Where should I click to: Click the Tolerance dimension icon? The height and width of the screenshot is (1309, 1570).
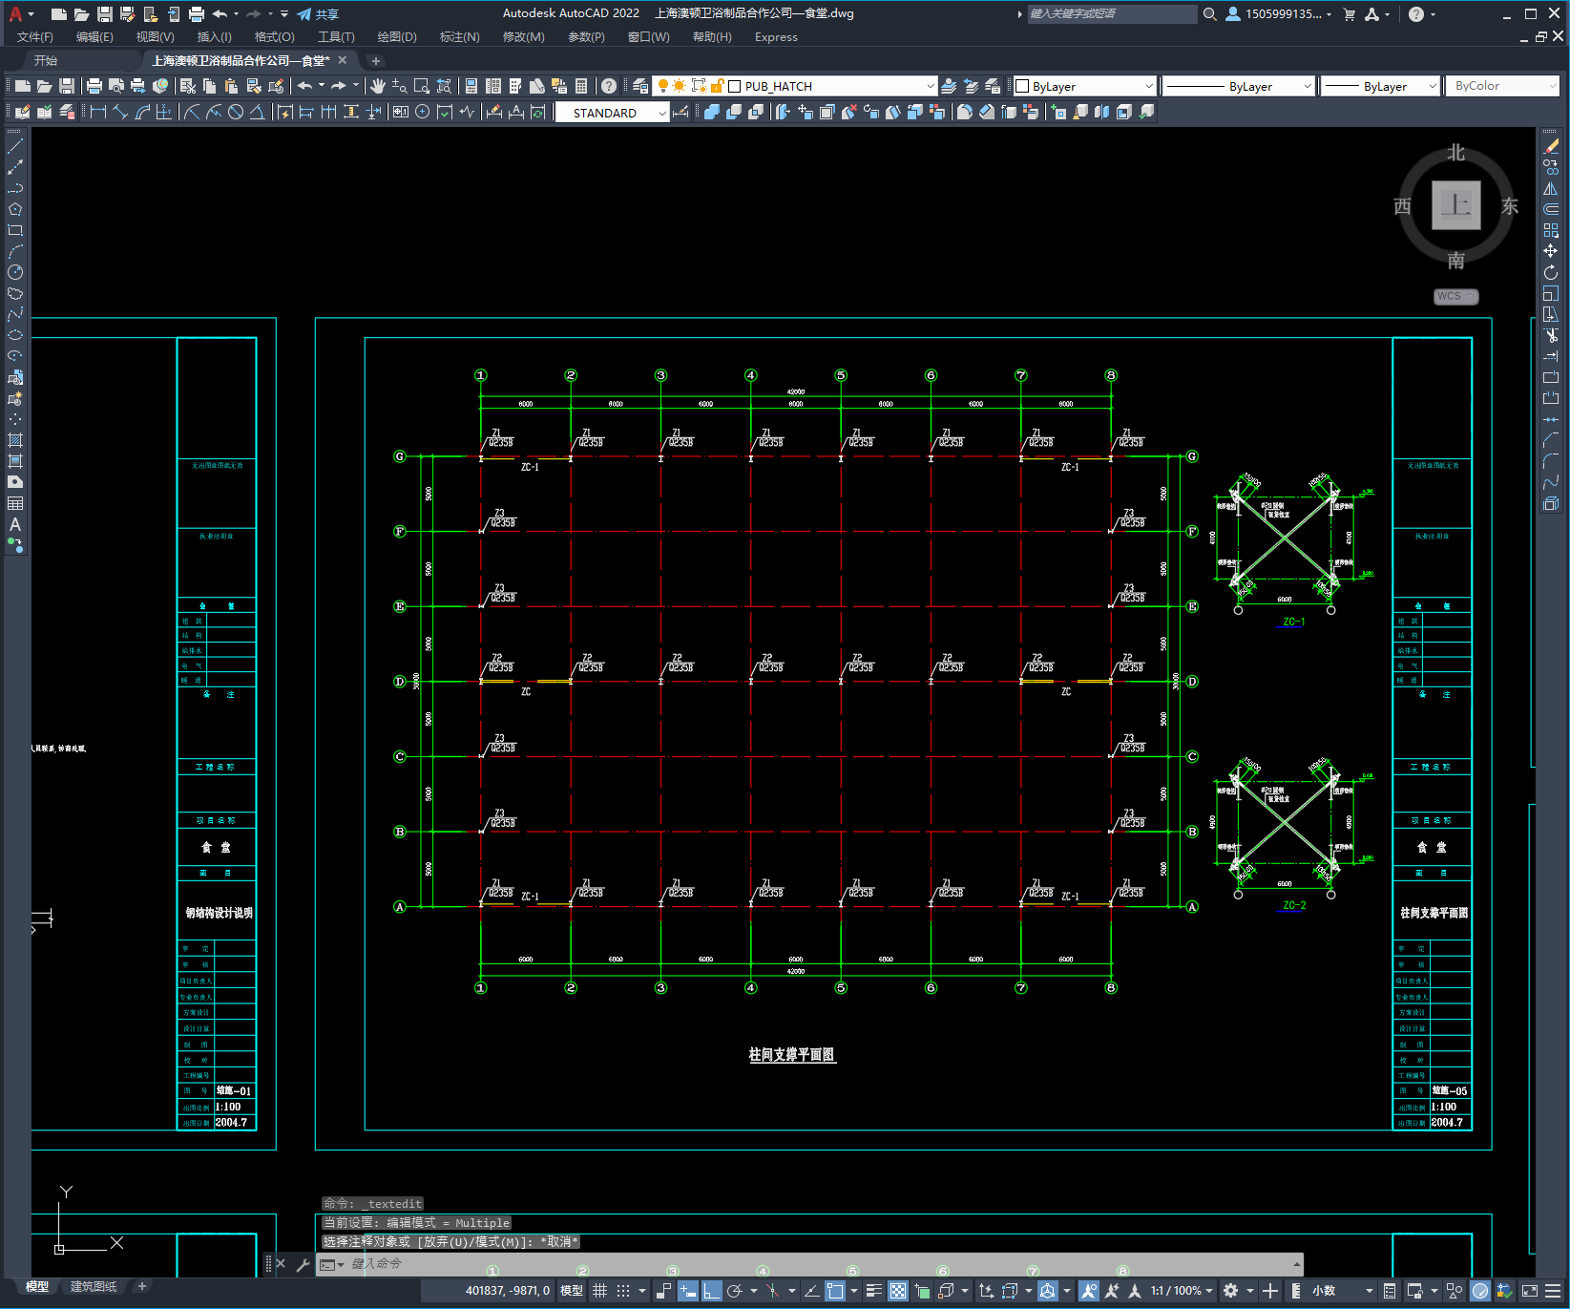point(400,112)
